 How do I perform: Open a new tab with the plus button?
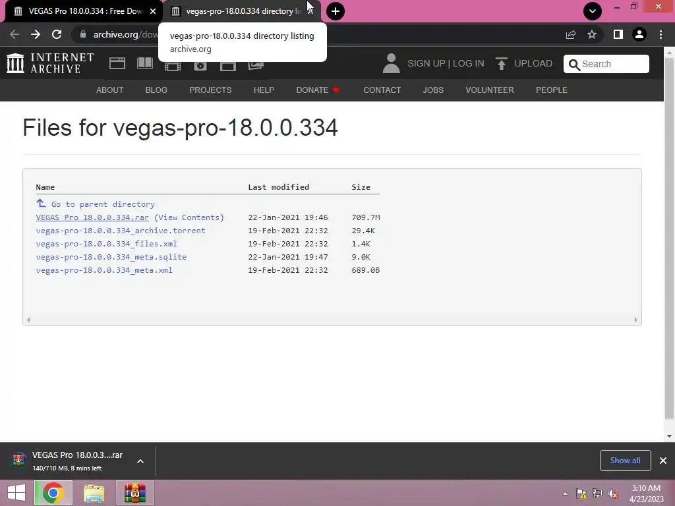(336, 11)
